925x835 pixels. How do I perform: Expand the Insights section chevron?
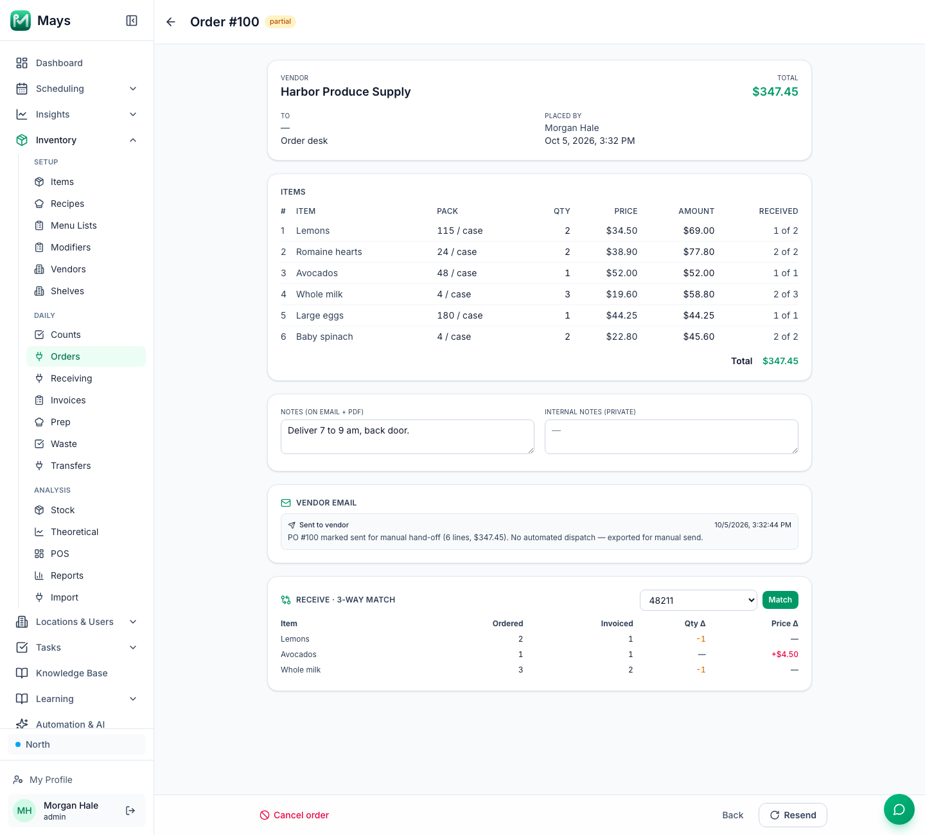[x=133, y=114]
